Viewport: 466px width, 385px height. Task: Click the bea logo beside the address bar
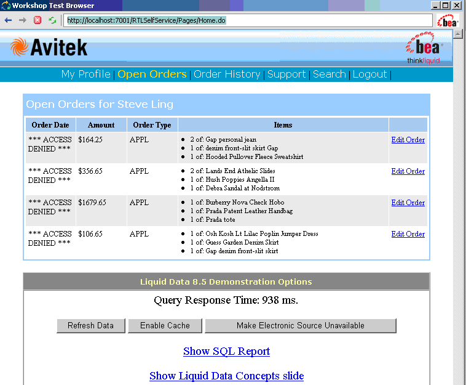(448, 21)
